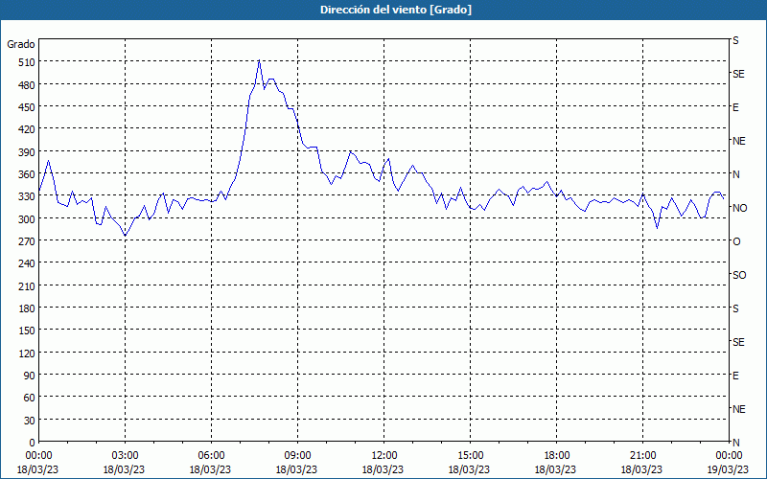Image resolution: width=767 pixels, height=479 pixels.
Task: Click the 150 degree axis label
Action: (x=27, y=331)
